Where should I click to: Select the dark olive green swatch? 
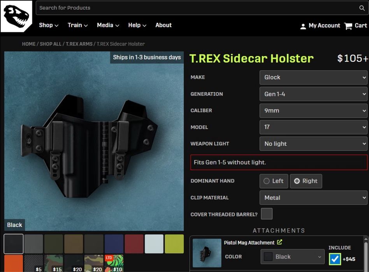point(54,244)
